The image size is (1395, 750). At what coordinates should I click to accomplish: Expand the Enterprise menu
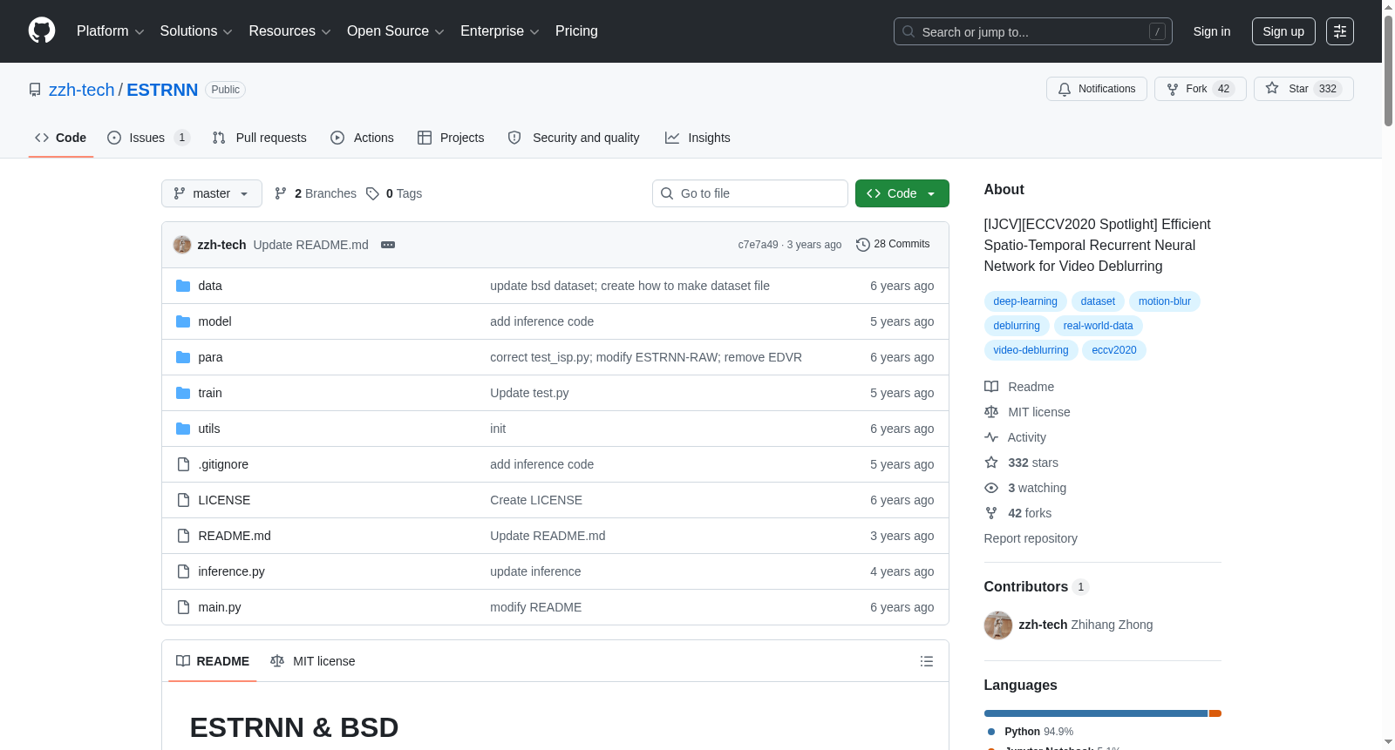[x=500, y=31]
